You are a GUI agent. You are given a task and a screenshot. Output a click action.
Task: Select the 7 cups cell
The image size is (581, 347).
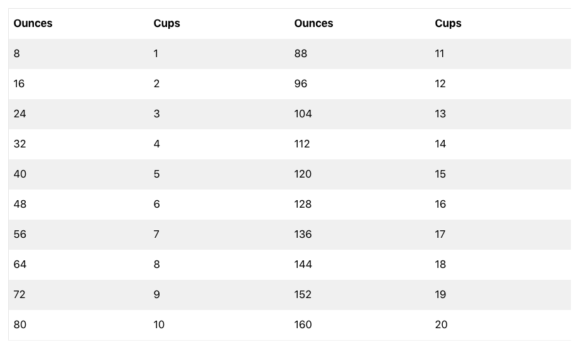click(x=156, y=234)
